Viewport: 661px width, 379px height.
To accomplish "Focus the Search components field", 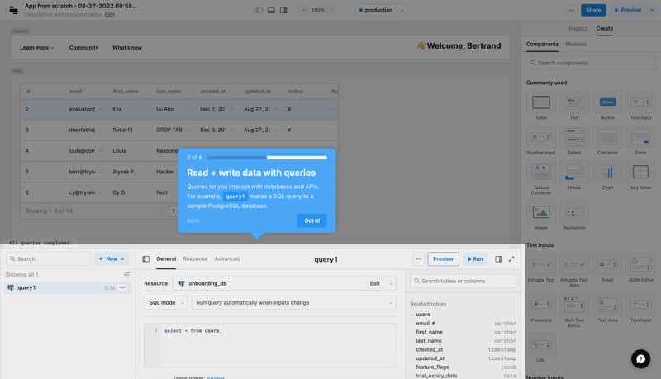I will [x=591, y=63].
